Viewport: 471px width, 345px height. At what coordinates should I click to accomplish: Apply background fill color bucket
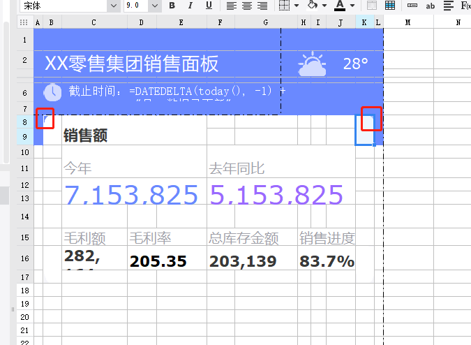point(313,5)
